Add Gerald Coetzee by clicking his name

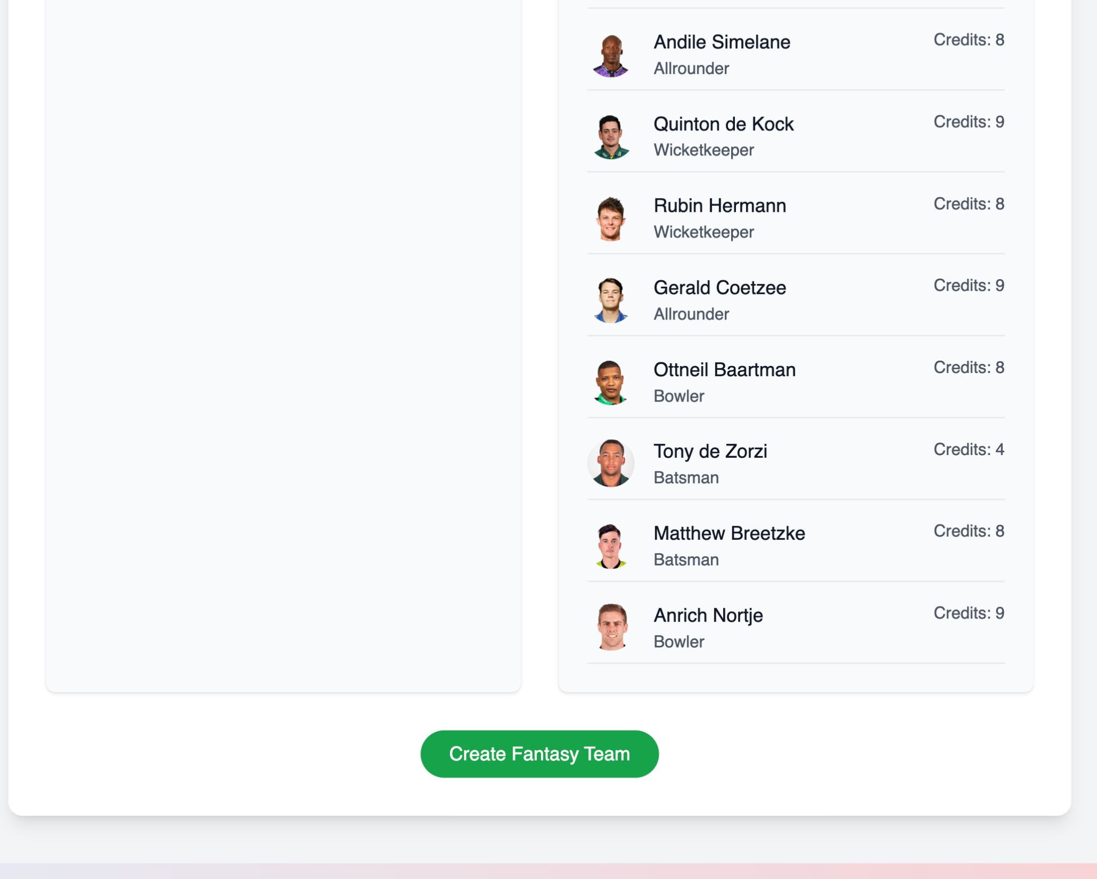pyautogui.click(x=719, y=288)
